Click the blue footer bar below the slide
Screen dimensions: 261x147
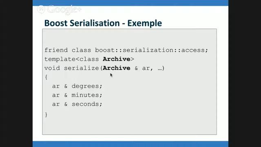coord(130,144)
